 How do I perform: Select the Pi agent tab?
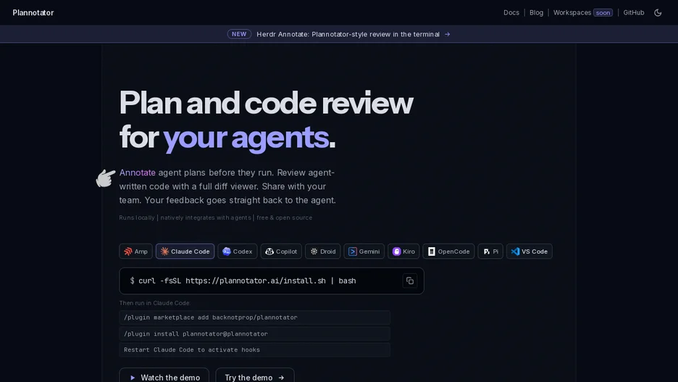pyautogui.click(x=490, y=252)
